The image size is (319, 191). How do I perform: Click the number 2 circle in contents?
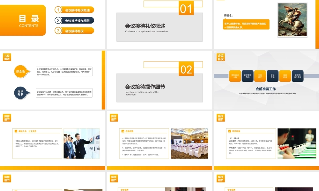58,20
